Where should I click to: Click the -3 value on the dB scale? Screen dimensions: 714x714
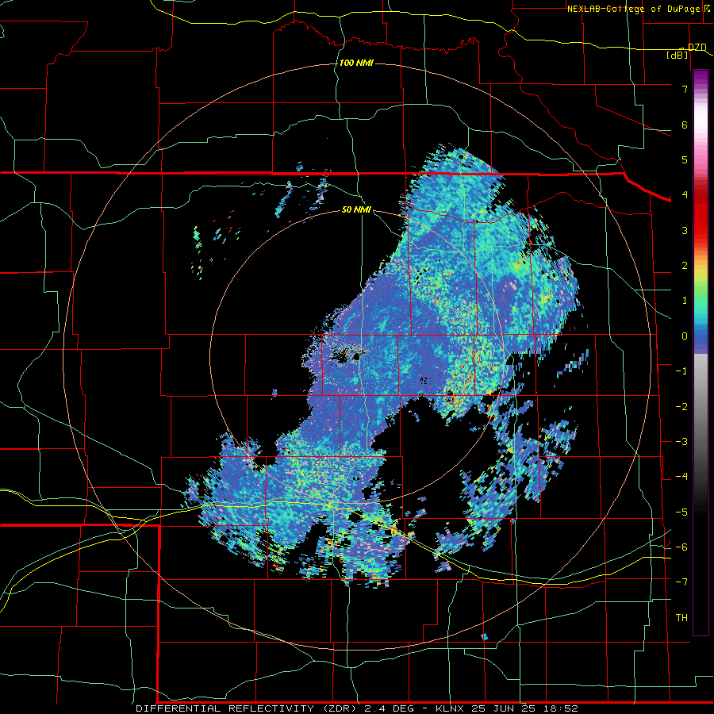[x=681, y=441]
